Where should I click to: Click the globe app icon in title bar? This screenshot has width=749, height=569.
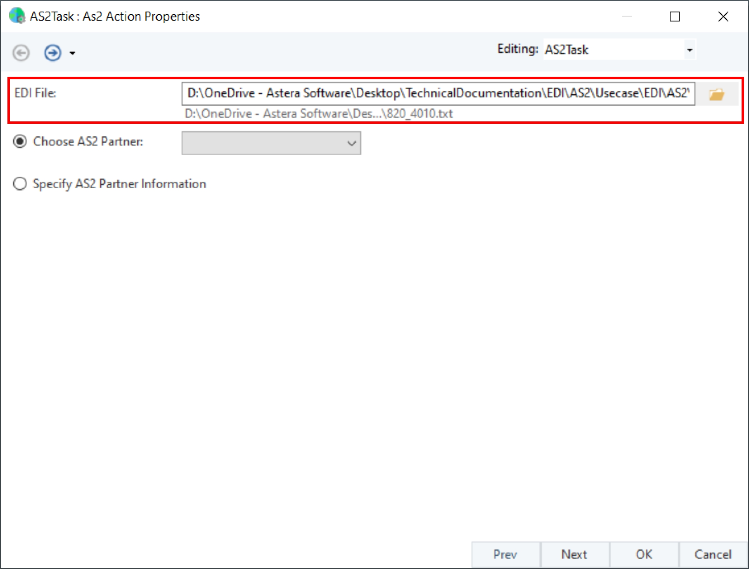pyautogui.click(x=17, y=16)
